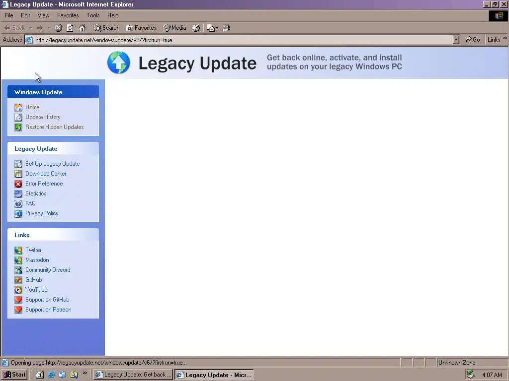Open the YouTube link
Image resolution: width=509 pixels, height=381 pixels.
(36, 290)
